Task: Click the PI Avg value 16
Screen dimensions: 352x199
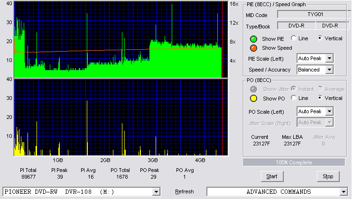Action: click(91, 177)
